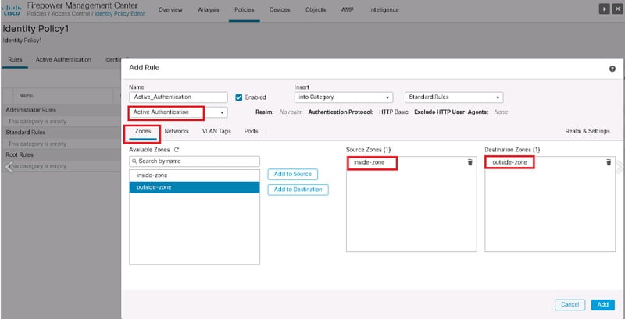The height and width of the screenshot is (319, 625).
Task: Delete outside-zone from Destination Zones
Action: pos(609,162)
